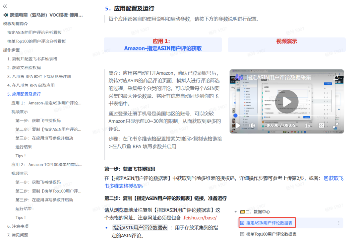Collapse the outline sidebar with double-chevron icon
Image resolution: width=358 pixels, height=240 pixels.
(5, 6)
